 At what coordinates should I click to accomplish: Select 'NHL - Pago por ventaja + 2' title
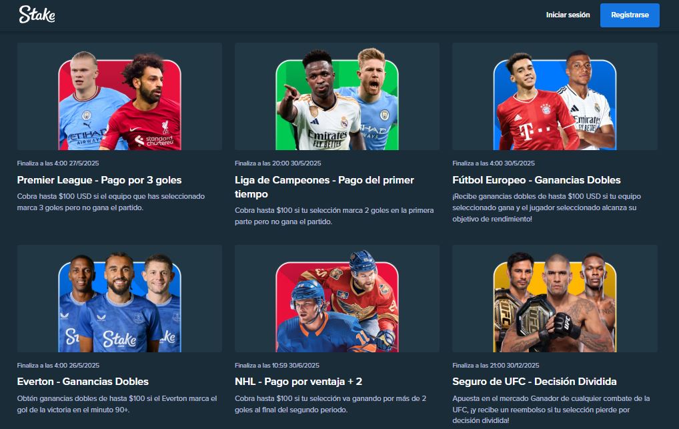click(298, 382)
